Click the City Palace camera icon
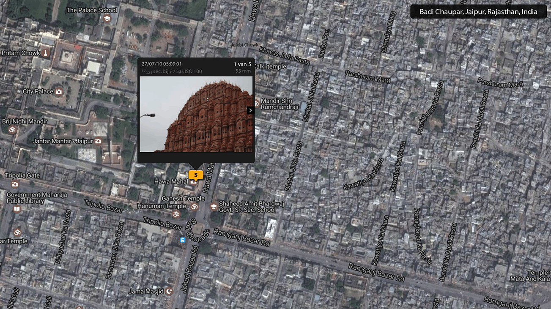The height and width of the screenshot is (309, 551). click(59, 92)
